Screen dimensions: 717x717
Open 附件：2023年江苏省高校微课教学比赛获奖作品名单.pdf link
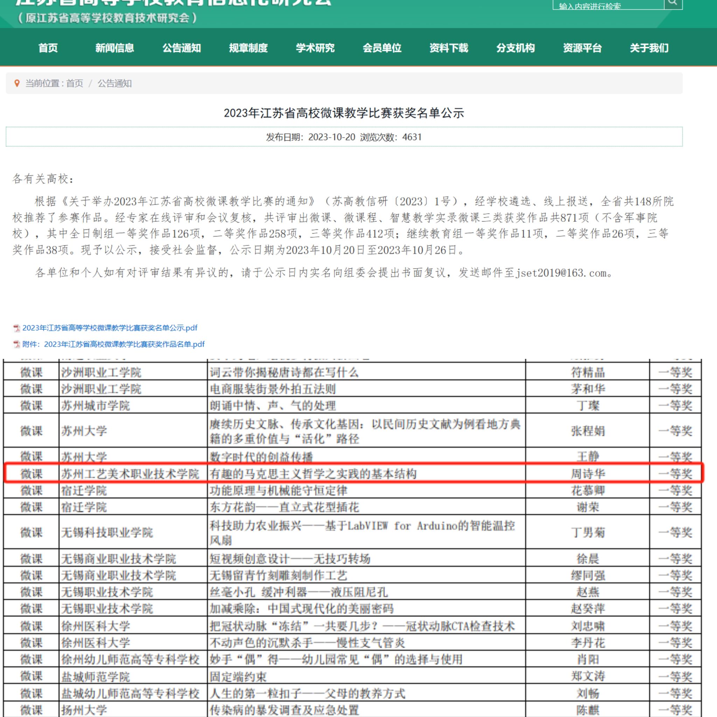point(113,344)
